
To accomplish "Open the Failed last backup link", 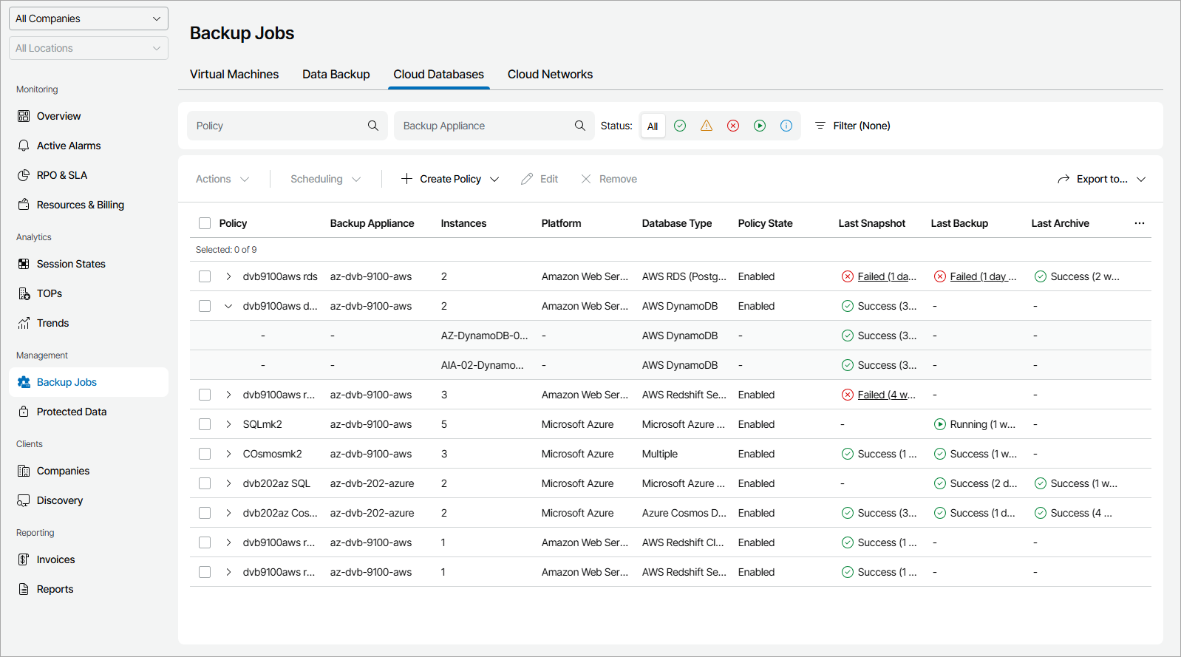I will click(x=983, y=276).
